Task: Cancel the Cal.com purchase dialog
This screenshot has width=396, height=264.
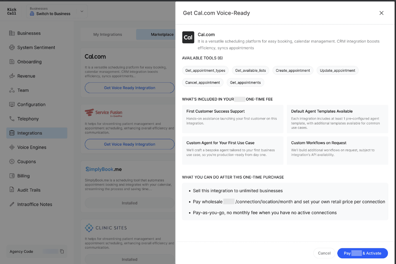Action: (x=324, y=253)
